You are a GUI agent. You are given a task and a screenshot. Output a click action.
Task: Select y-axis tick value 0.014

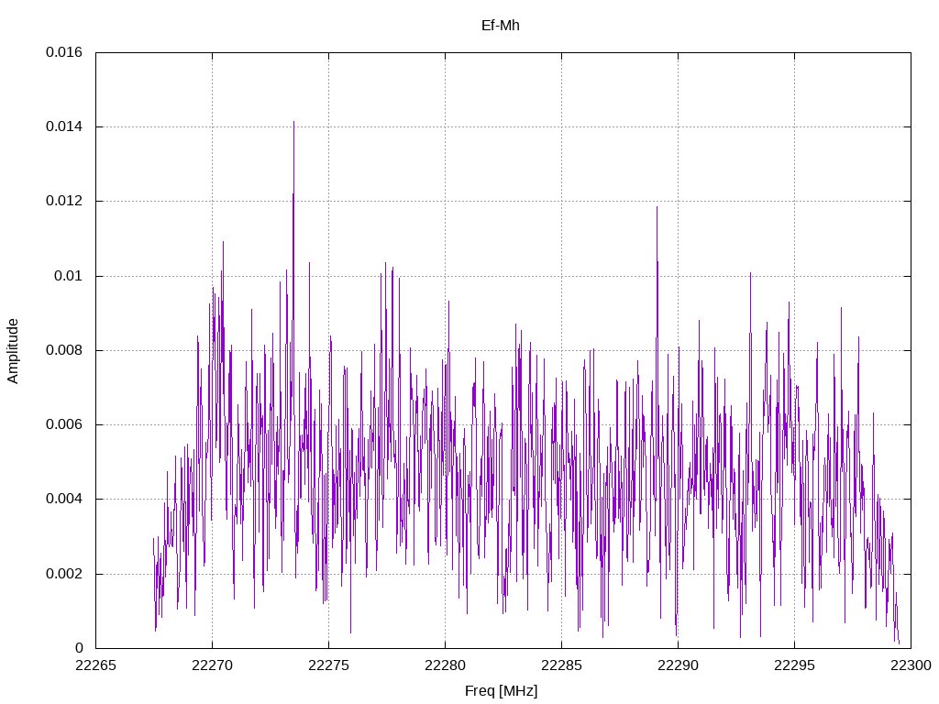click(64, 126)
